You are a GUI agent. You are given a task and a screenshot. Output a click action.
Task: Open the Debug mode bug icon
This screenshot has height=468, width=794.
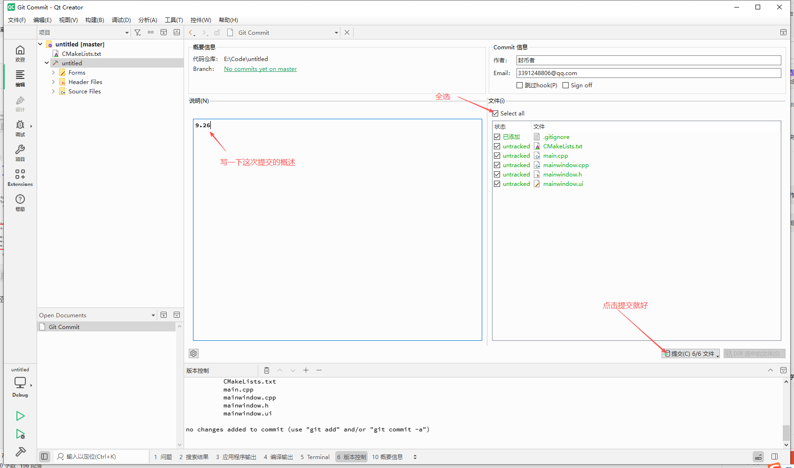pos(20,128)
